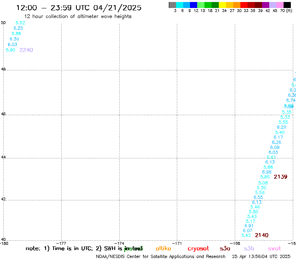Click the wave height reading 5.46

[x=255, y=207]
